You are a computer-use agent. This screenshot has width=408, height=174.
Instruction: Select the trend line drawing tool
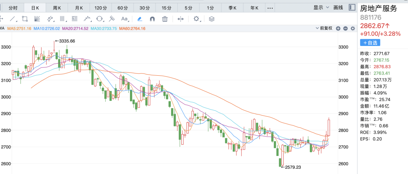(13, 18)
